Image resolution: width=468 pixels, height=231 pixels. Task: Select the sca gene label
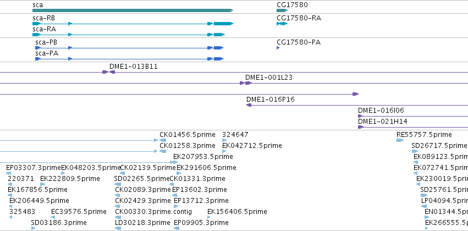37,5
